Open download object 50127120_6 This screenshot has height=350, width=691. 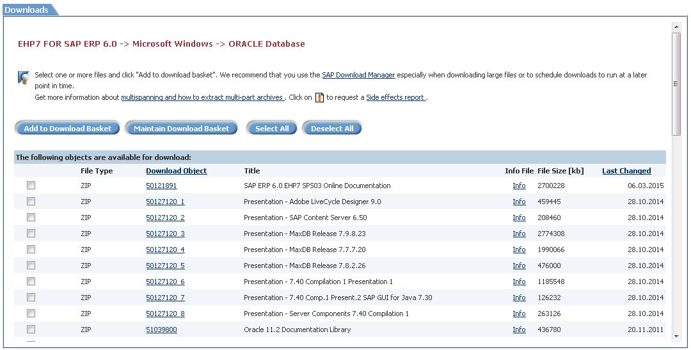(165, 282)
